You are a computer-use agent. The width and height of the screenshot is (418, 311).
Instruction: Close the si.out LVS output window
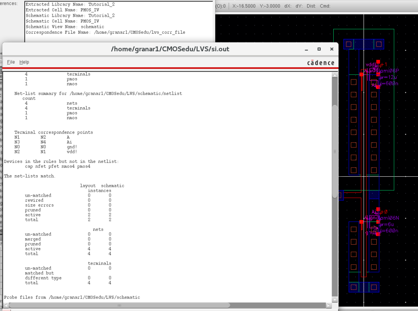click(x=332, y=49)
